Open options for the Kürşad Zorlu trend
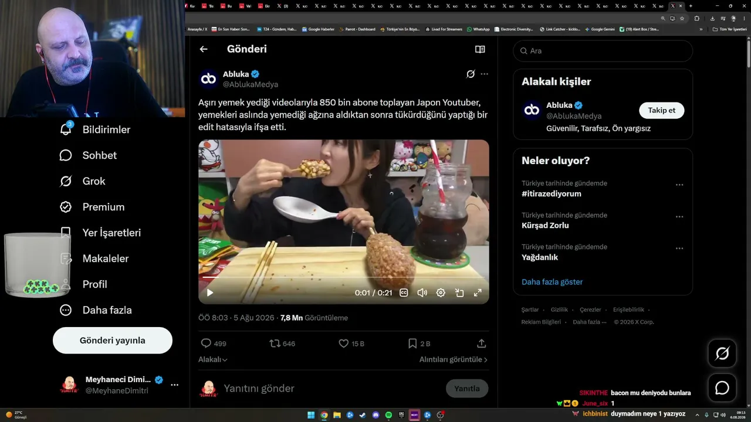Screen dimensions: 751x422 point(679,216)
